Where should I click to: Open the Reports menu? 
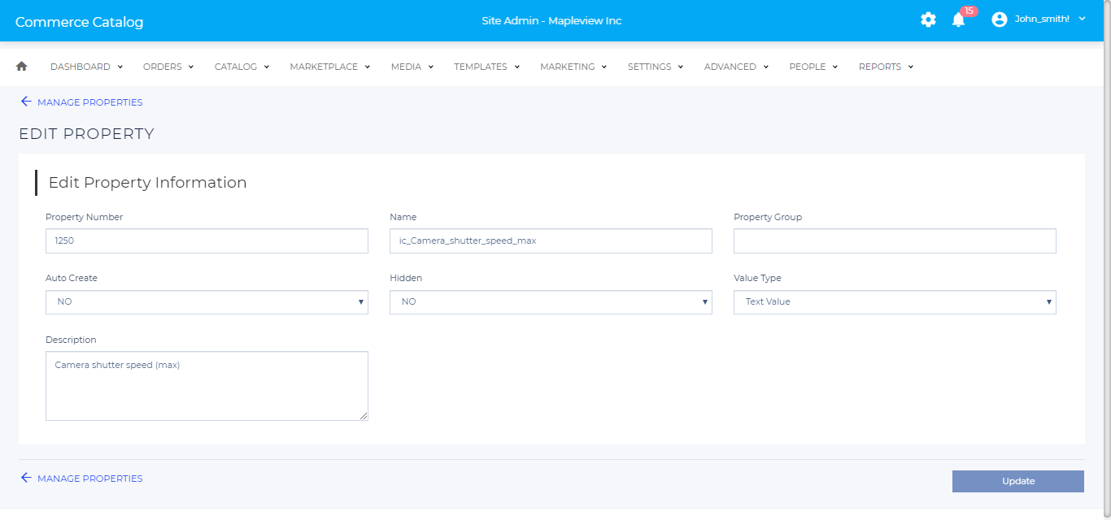coord(886,67)
